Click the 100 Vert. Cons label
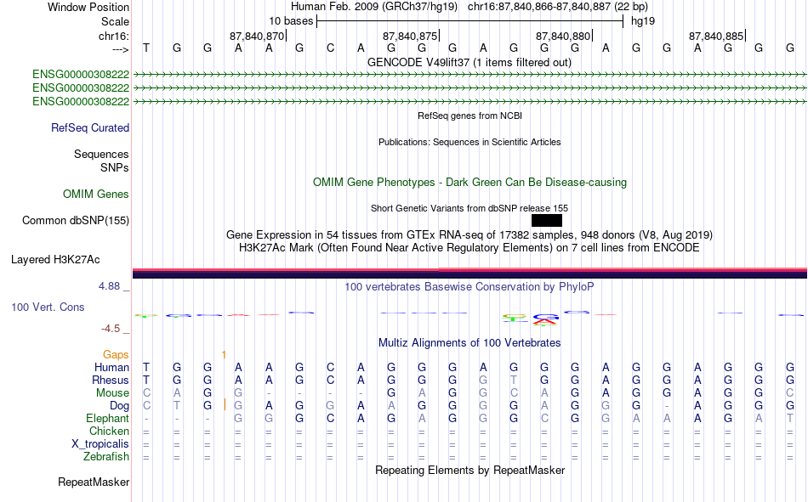This screenshot has height=502, width=808. [48, 307]
